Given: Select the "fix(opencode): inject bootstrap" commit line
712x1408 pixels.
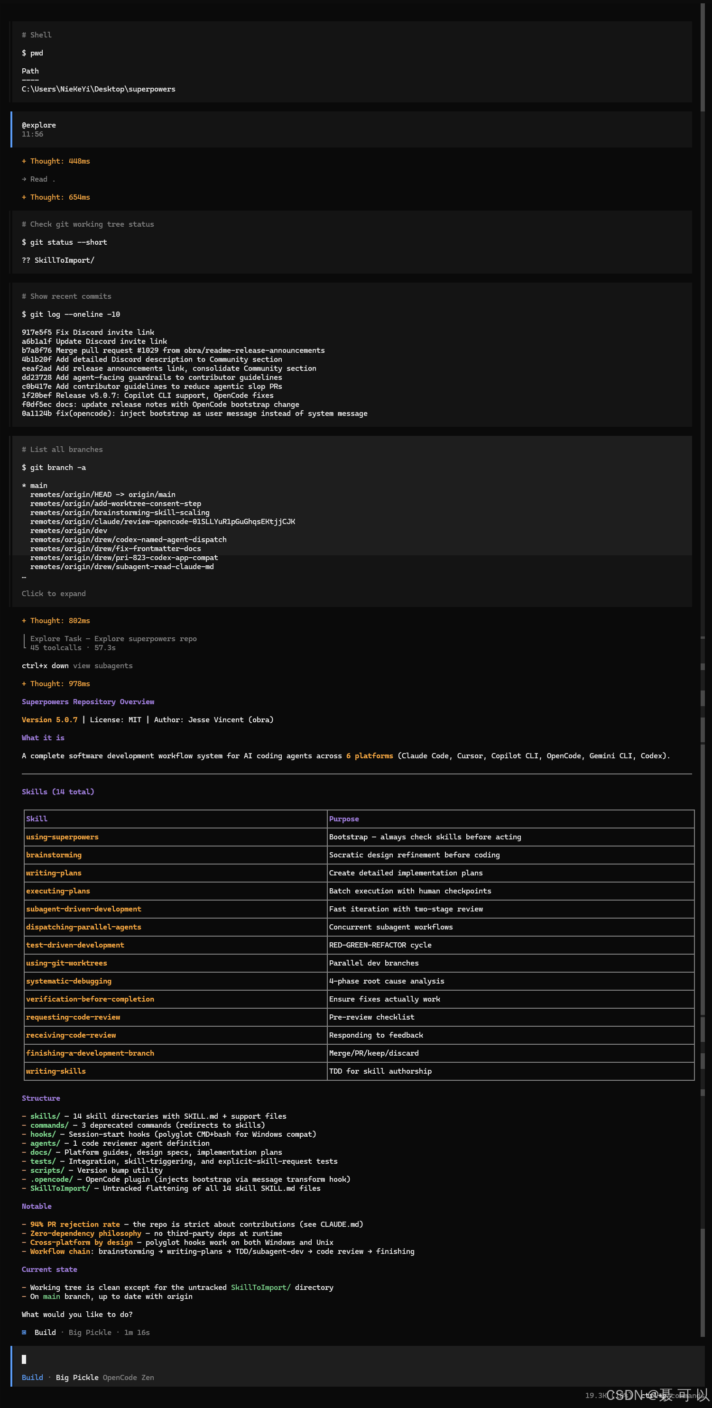Looking at the screenshot, I should point(194,413).
